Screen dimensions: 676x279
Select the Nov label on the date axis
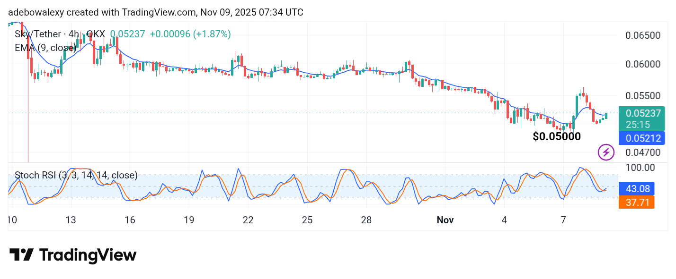[x=445, y=220]
